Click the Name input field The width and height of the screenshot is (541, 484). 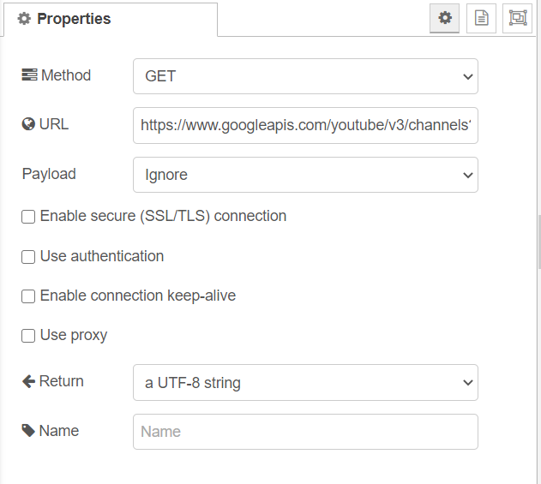(x=305, y=432)
